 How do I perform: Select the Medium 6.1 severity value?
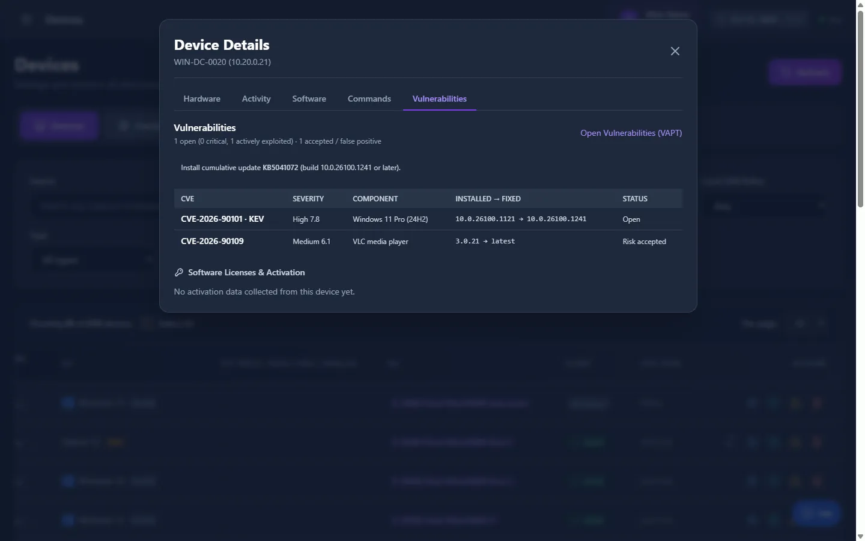click(x=312, y=242)
